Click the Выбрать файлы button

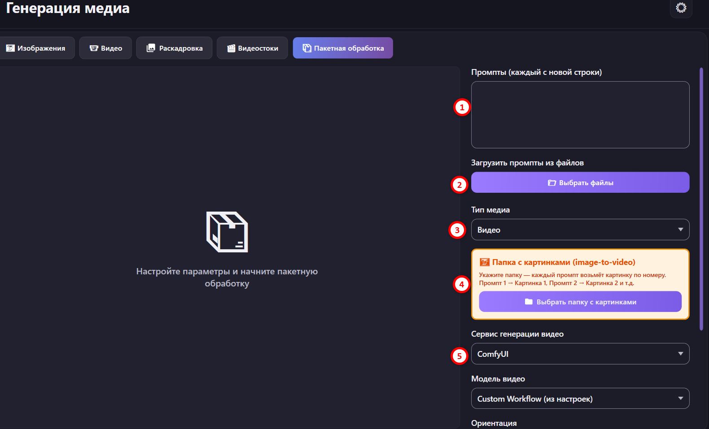580,182
